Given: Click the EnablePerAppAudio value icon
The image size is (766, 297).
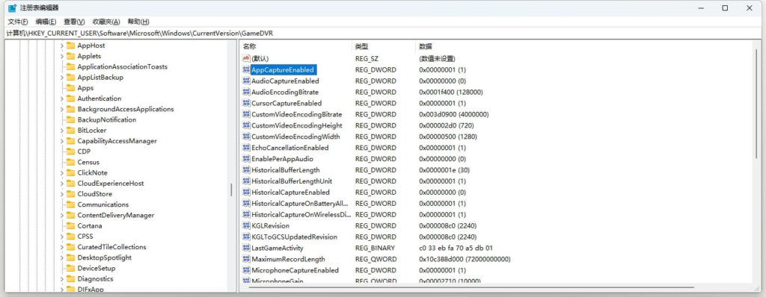Looking at the screenshot, I should pos(246,159).
